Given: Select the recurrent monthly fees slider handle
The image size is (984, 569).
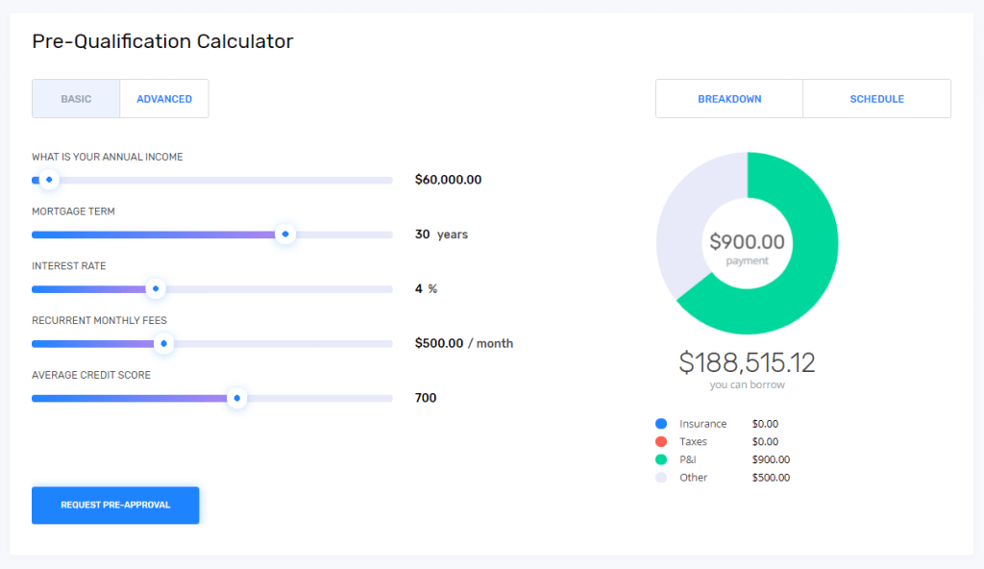Looking at the screenshot, I should pos(164,343).
